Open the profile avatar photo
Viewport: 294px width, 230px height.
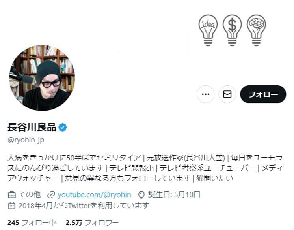42,78
